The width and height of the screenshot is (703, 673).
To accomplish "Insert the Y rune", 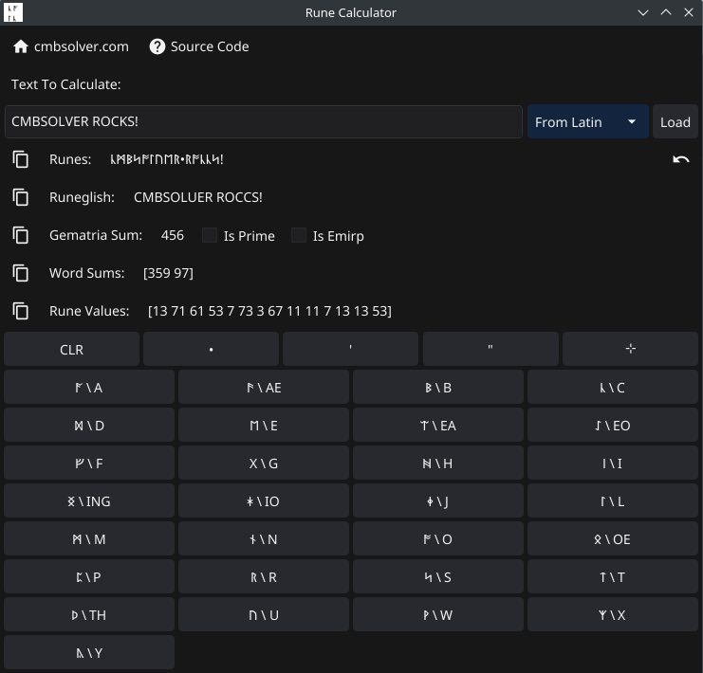I will tap(89, 653).
